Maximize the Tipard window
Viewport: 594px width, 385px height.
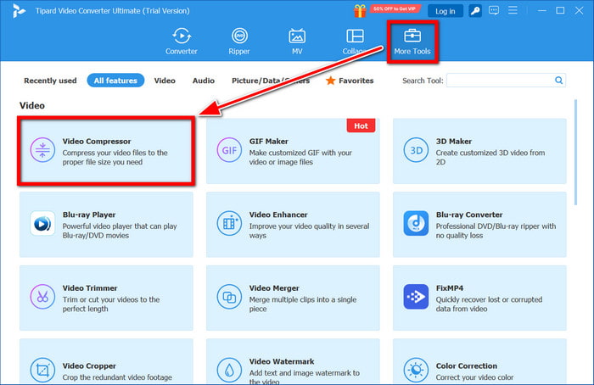coord(560,10)
